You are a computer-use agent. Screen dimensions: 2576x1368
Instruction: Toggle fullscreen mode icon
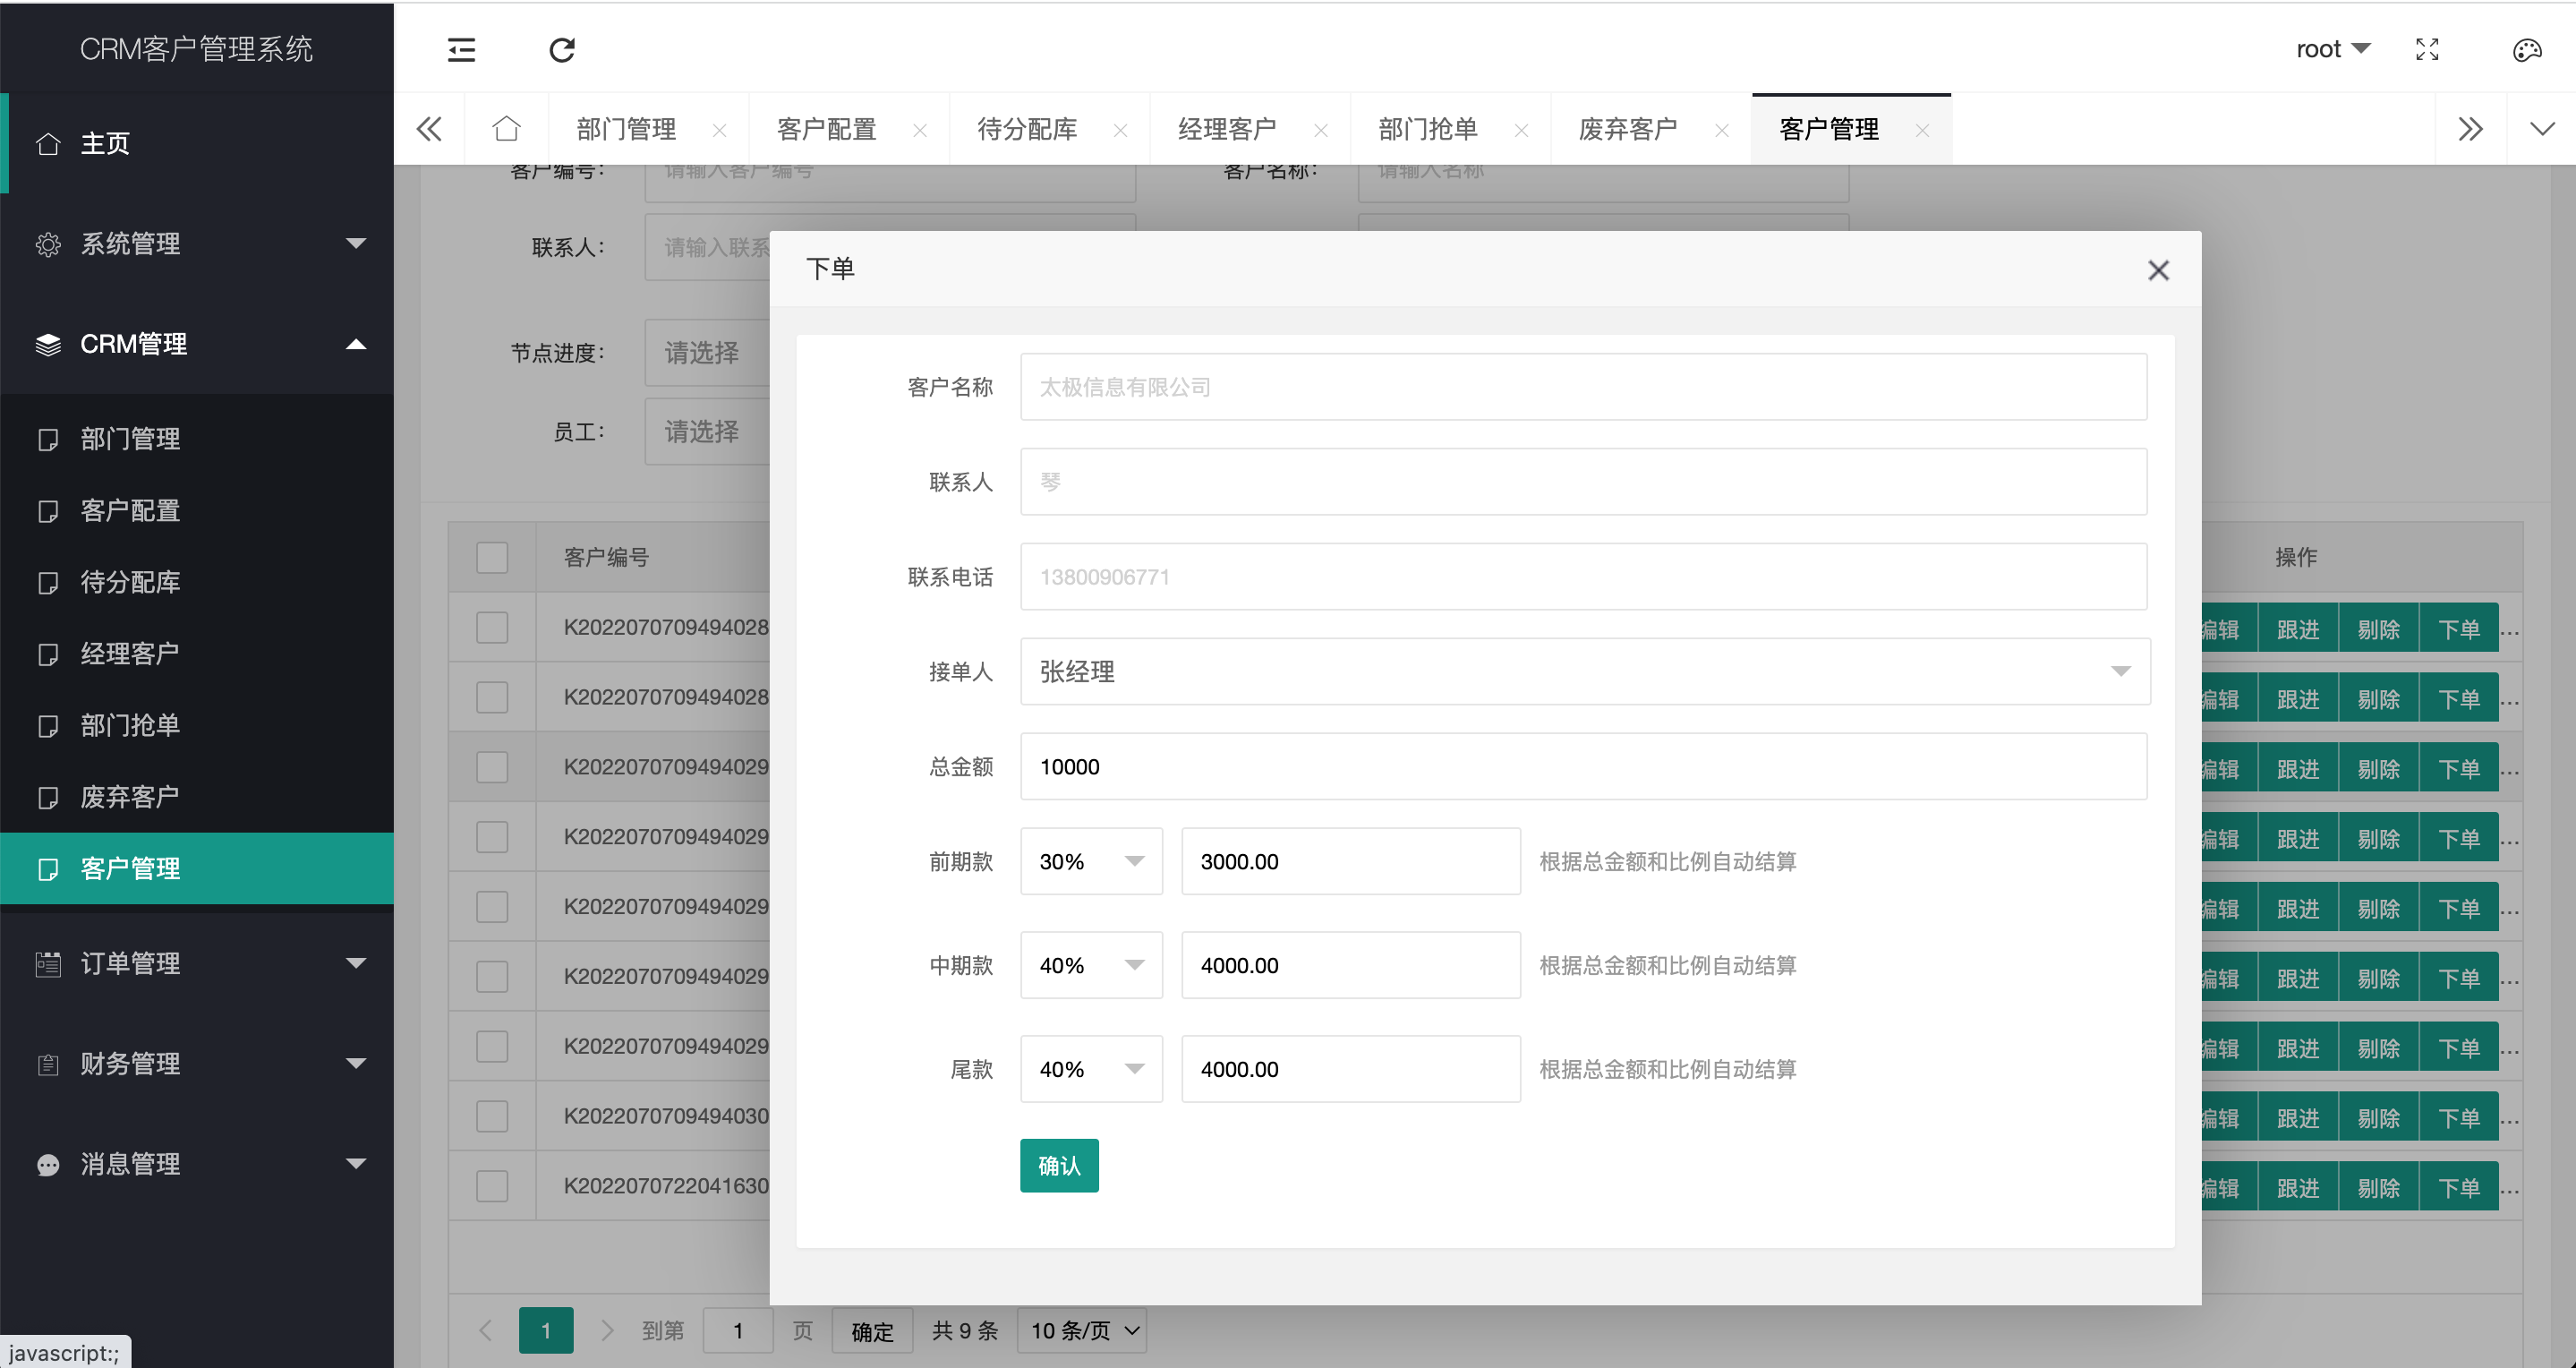click(2427, 49)
